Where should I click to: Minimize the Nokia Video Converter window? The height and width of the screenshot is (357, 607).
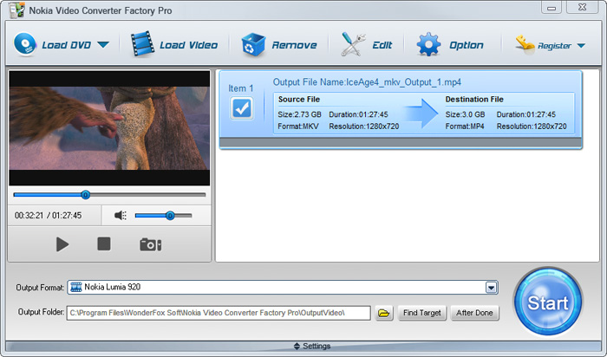552,7
